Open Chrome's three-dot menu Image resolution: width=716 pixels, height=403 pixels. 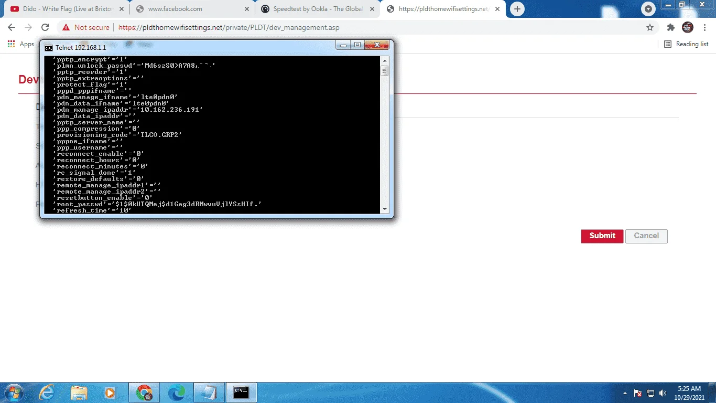point(704,27)
